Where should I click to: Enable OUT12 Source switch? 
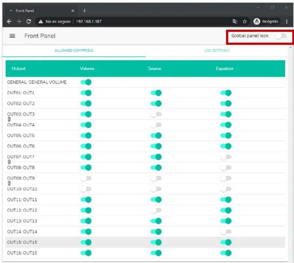(x=156, y=210)
